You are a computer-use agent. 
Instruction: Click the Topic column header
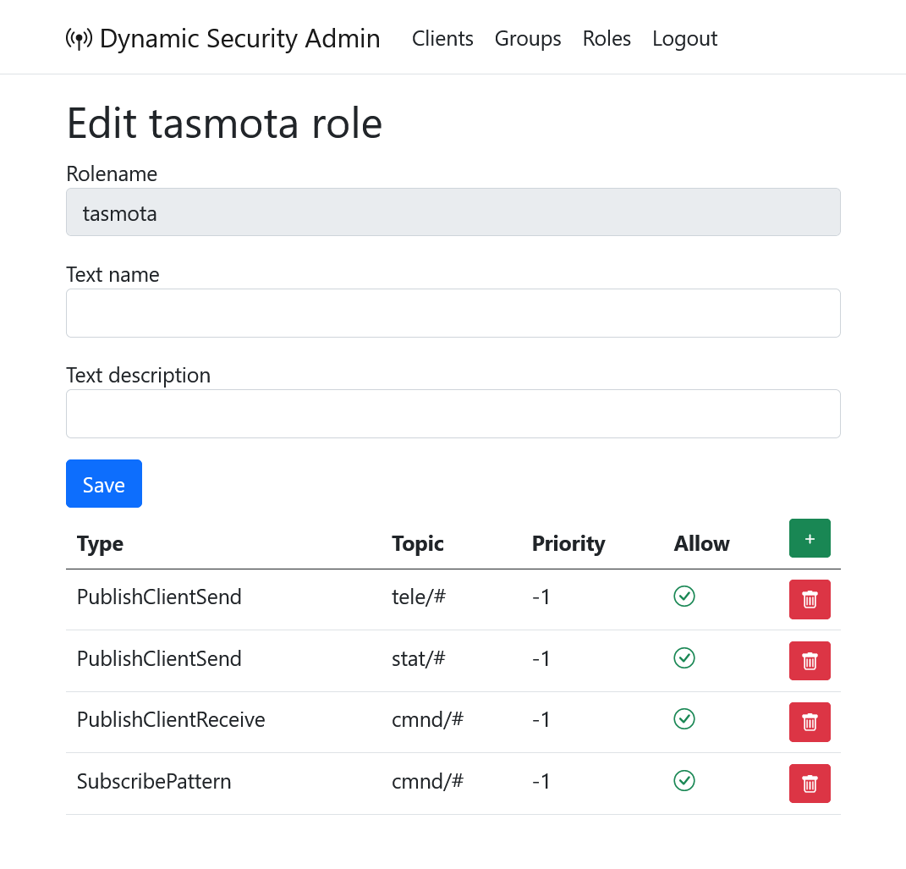tap(418, 544)
